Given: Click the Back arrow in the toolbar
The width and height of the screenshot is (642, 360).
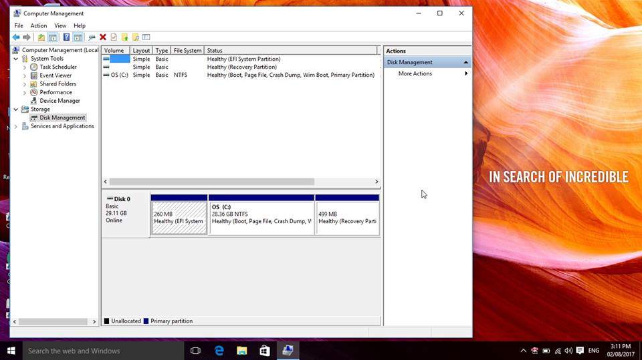Looking at the screenshot, I should (15, 37).
